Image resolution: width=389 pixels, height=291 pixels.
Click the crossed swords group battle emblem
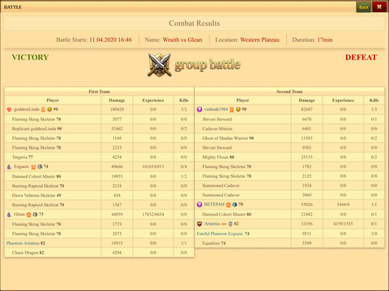160,65
